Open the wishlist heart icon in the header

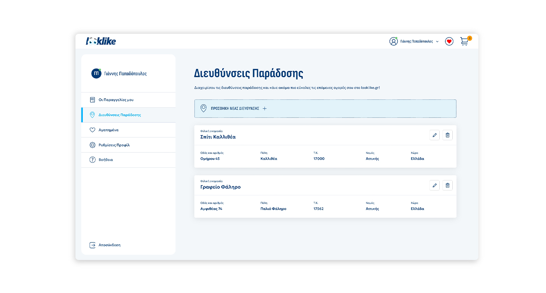(449, 41)
